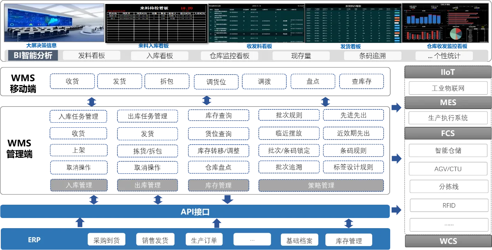Click 发货 in the WMS移动端 row
The width and height of the screenshot is (492, 250).
[x=119, y=81]
